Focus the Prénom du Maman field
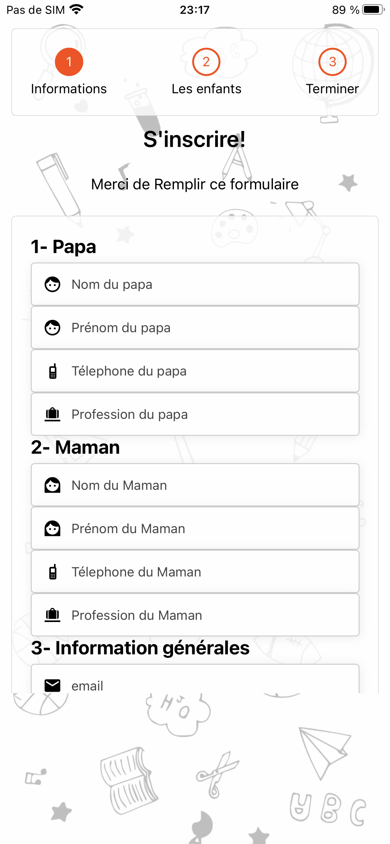The width and height of the screenshot is (390, 844). (195, 528)
